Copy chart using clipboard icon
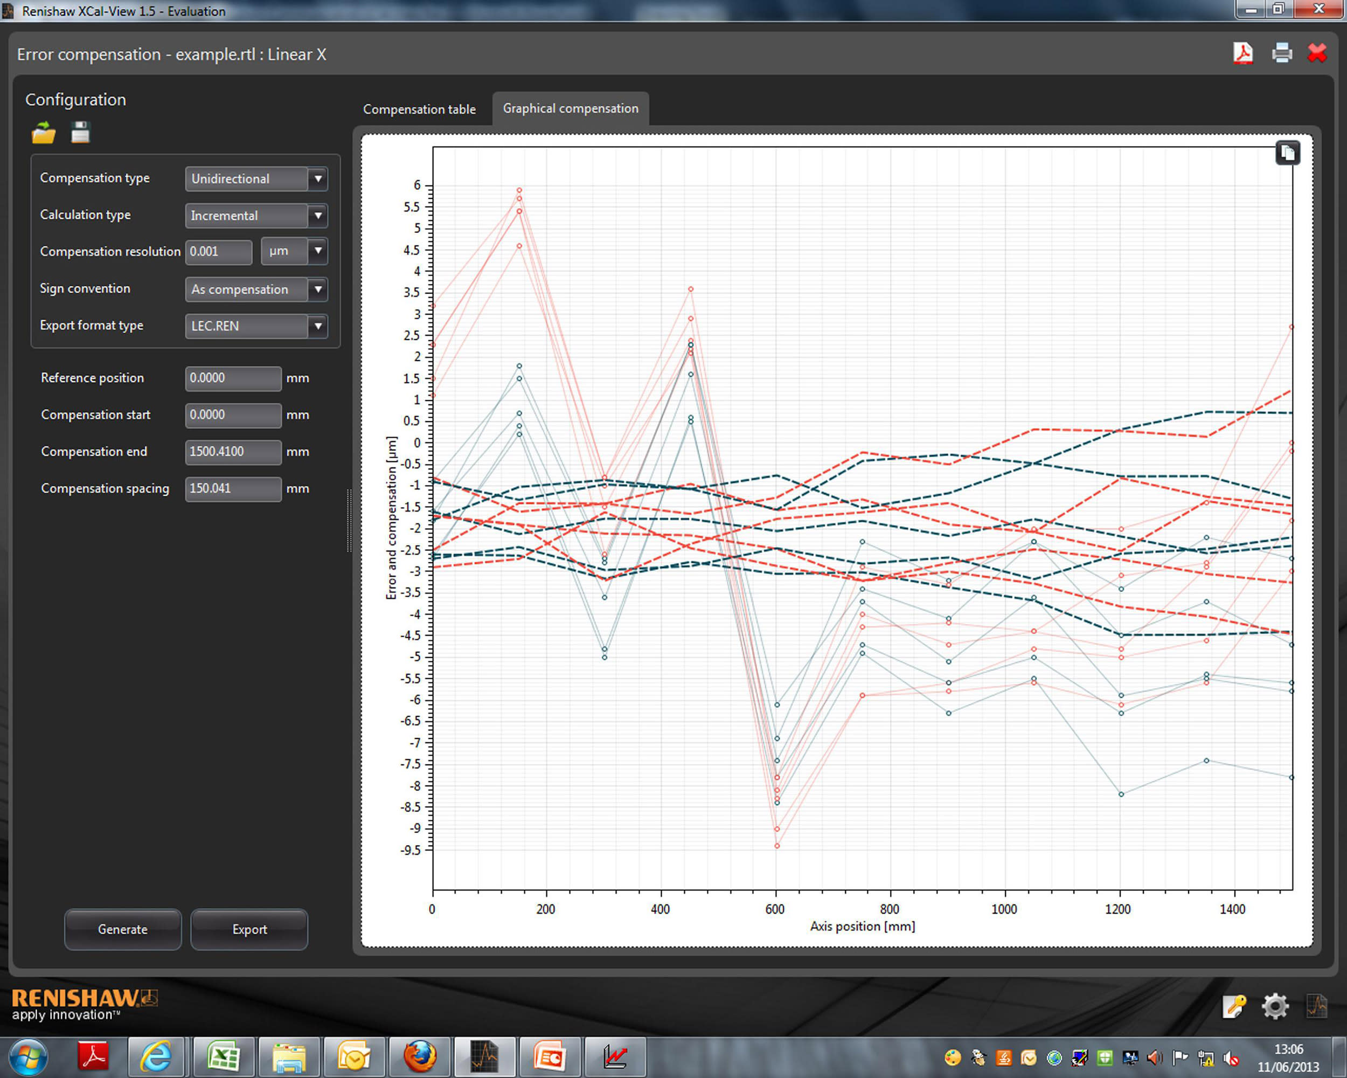This screenshot has width=1347, height=1078. pyautogui.click(x=1287, y=153)
